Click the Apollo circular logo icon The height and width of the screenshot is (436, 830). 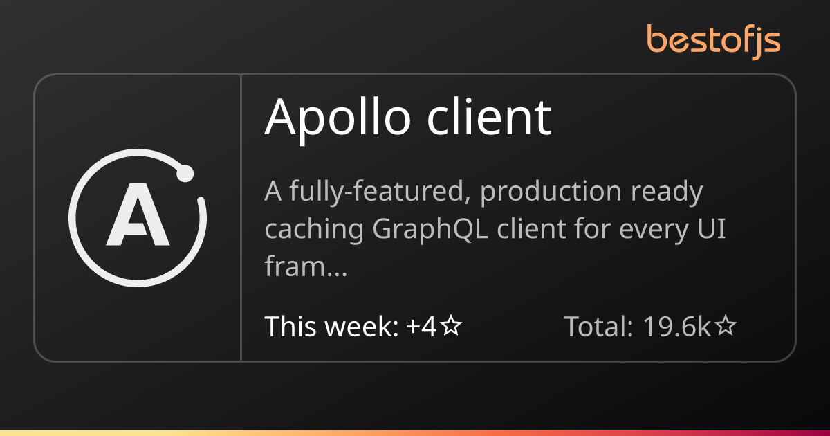pos(138,218)
